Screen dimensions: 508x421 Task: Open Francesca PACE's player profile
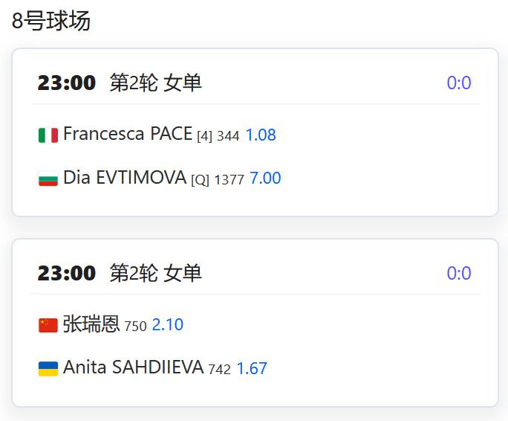pos(128,134)
